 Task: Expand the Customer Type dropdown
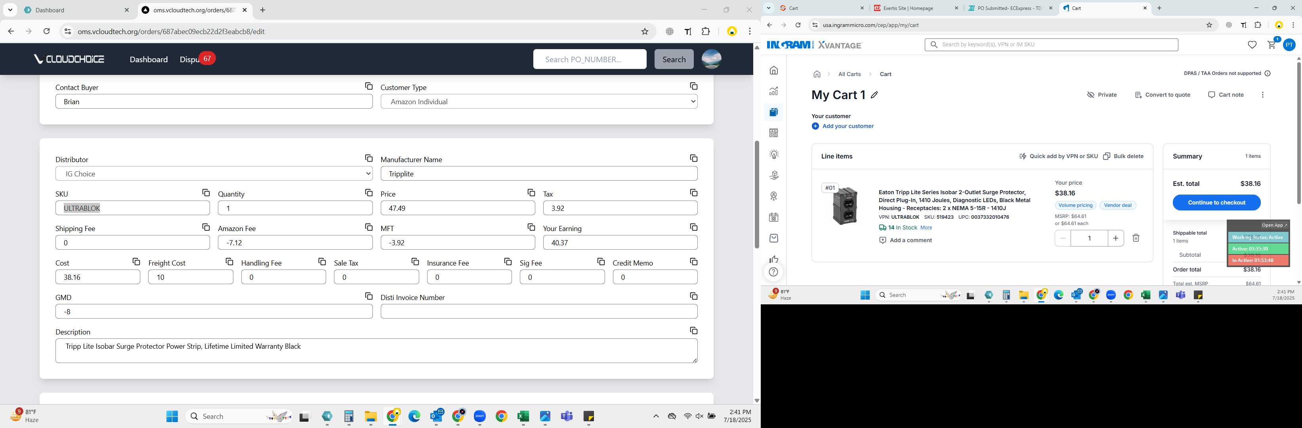tap(539, 101)
